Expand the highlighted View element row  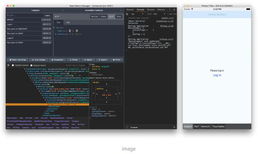pyautogui.click(x=48, y=105)
